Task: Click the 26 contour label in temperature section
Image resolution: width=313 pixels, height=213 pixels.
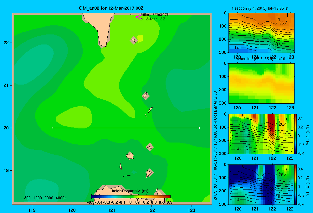Action: [282, 23]
